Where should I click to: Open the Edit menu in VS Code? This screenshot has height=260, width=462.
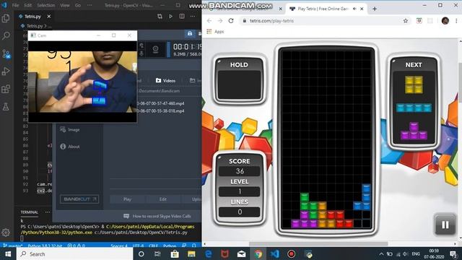[28, 5]
